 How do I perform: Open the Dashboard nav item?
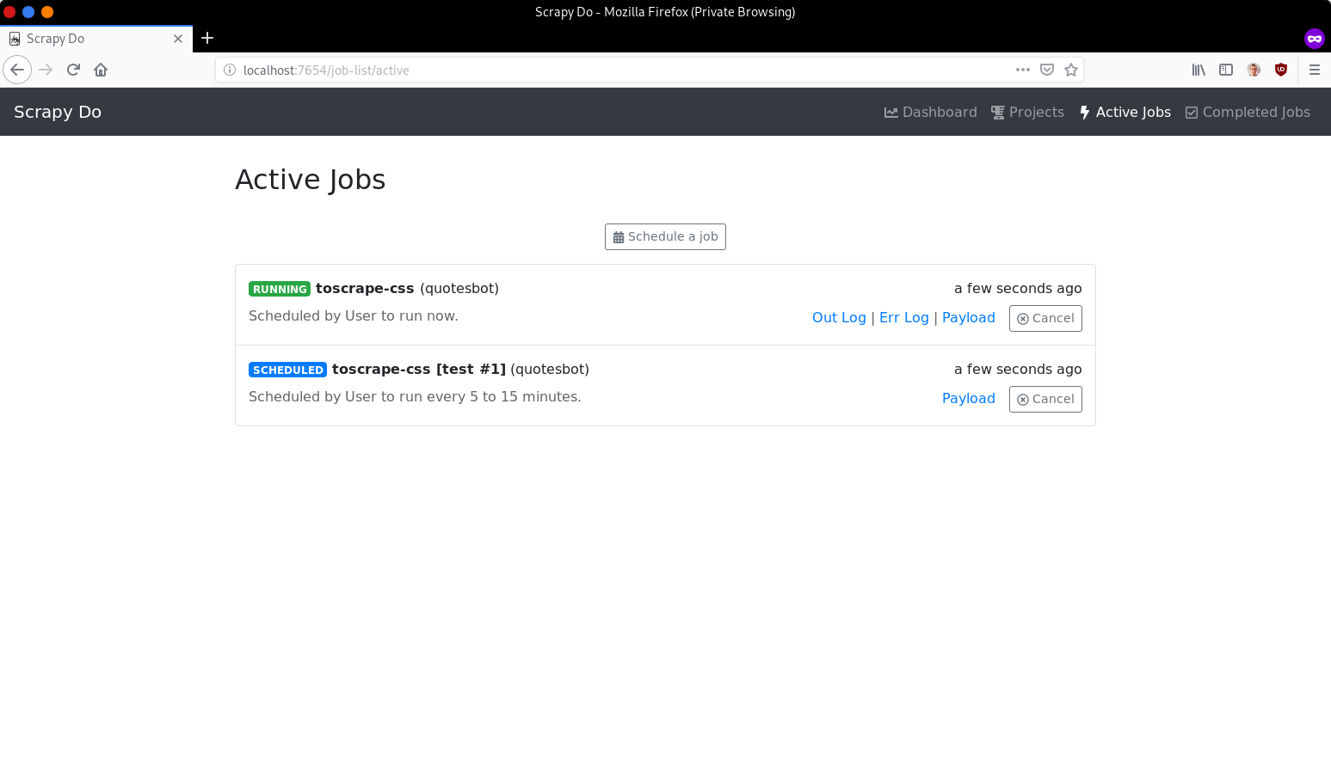click(x=931, y=112)
